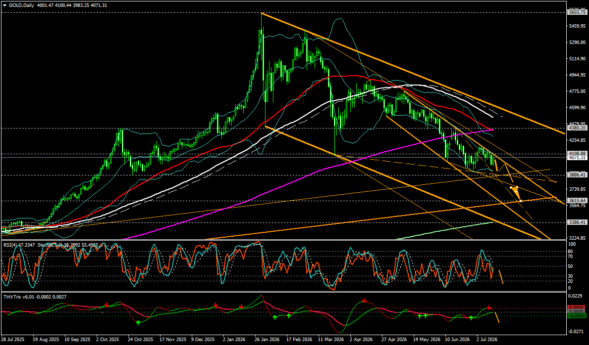Click the 5290.00 price axis value

[578, 43]
